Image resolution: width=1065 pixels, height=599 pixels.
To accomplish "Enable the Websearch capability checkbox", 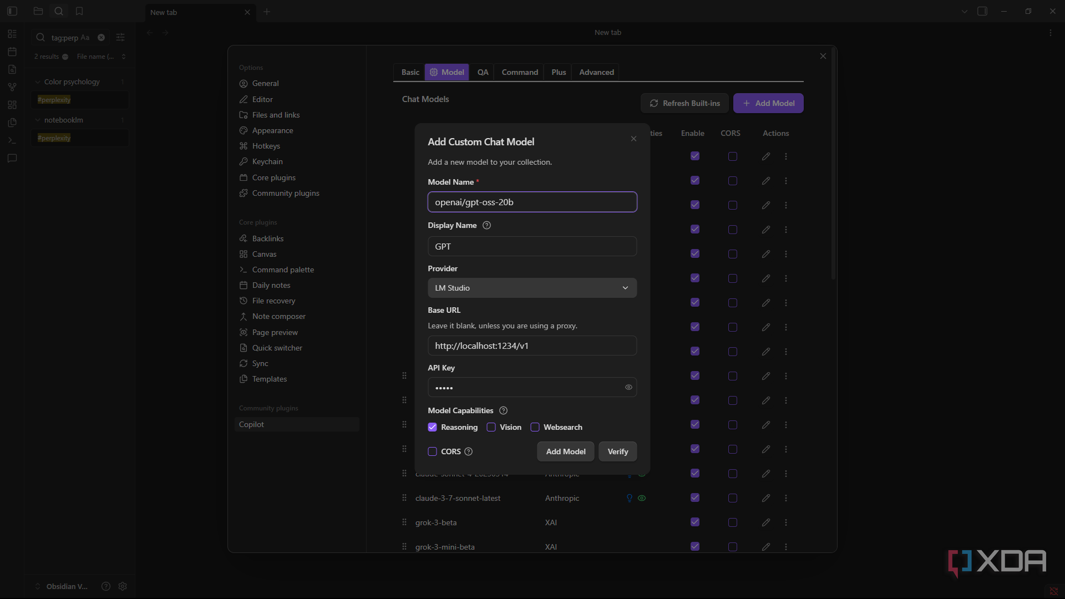I will 535,427.
